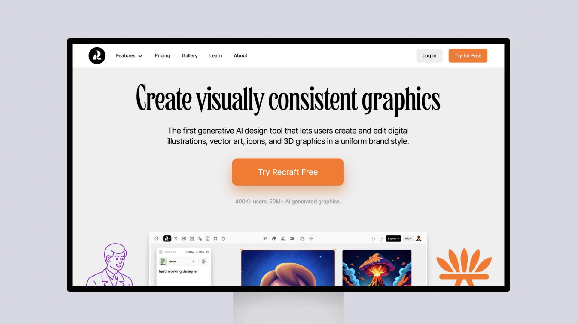This screenshot has height=324, width=577.
Task: Select the crop/frame tool icon
Action: pos(215,238)
